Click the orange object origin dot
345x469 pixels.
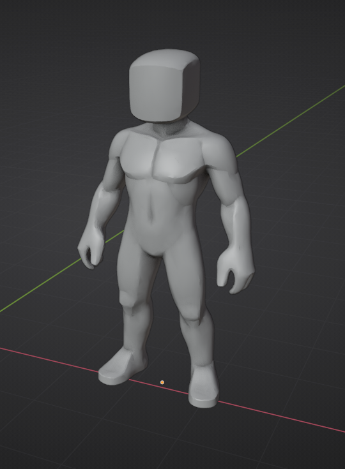pyautogui.click(x=162, y=382)
